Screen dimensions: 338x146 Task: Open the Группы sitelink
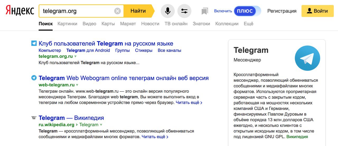click(x=123, y=50)
